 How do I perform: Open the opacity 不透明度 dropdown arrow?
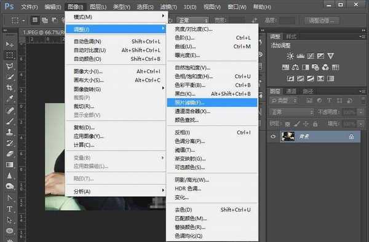click(361, 112)
